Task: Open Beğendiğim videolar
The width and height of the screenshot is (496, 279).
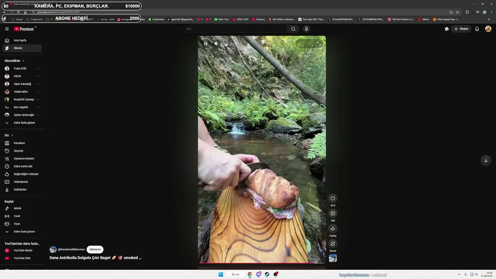Action: coord(22,174)
